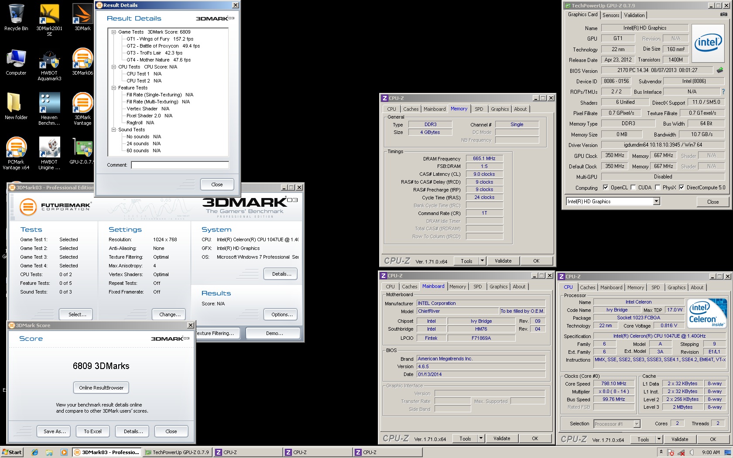
Task: Toggle the PhysX checkbox in GPU-Z
Action: tap(657, 188)
